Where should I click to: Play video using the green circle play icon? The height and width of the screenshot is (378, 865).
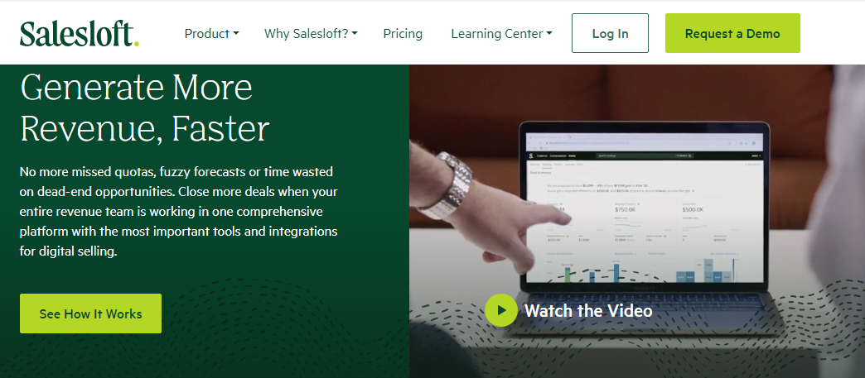pyautogui.click(x=501, y=310)
